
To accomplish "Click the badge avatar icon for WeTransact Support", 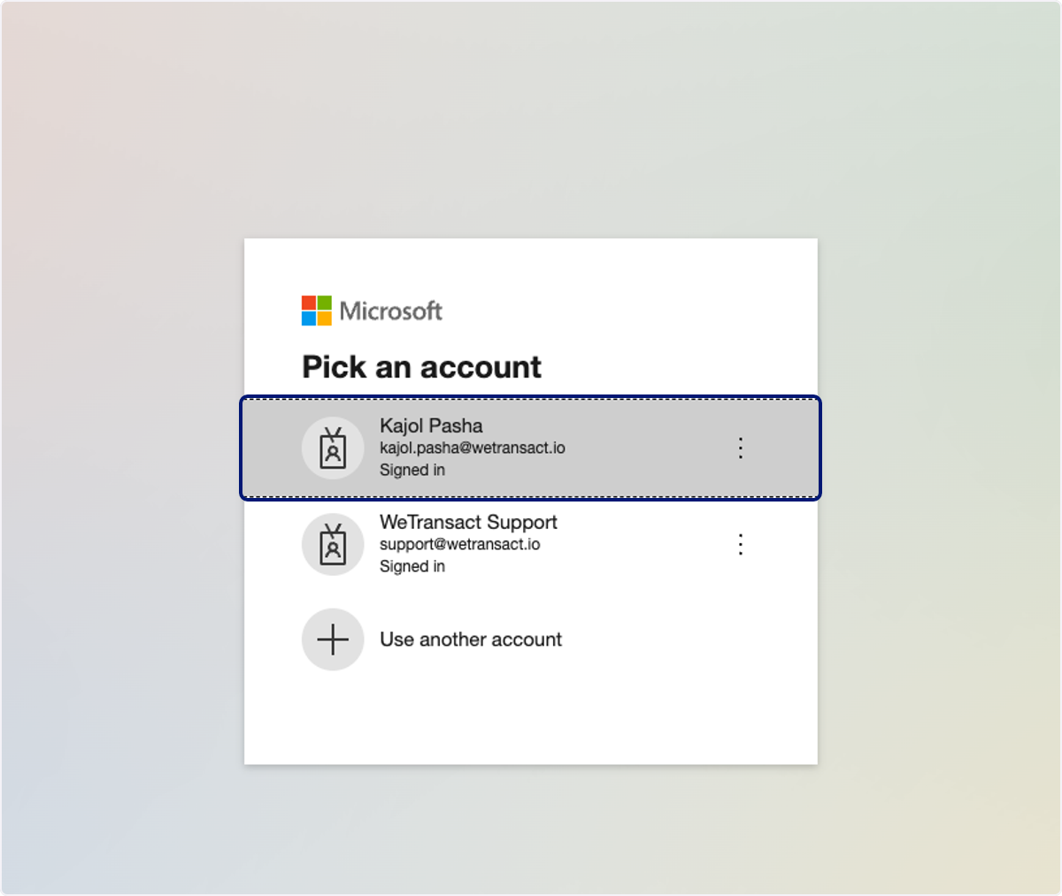I will 333,544.
